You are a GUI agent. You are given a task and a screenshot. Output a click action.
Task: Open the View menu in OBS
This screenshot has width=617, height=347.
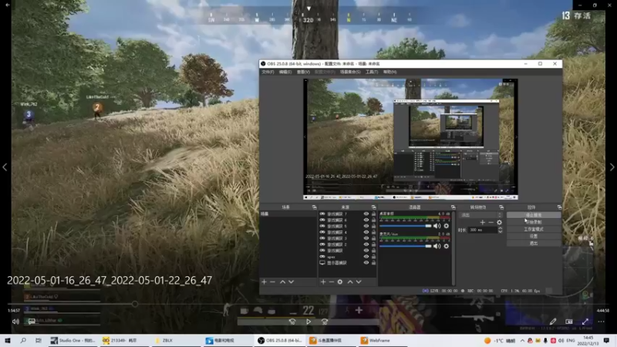coord(303,72)
